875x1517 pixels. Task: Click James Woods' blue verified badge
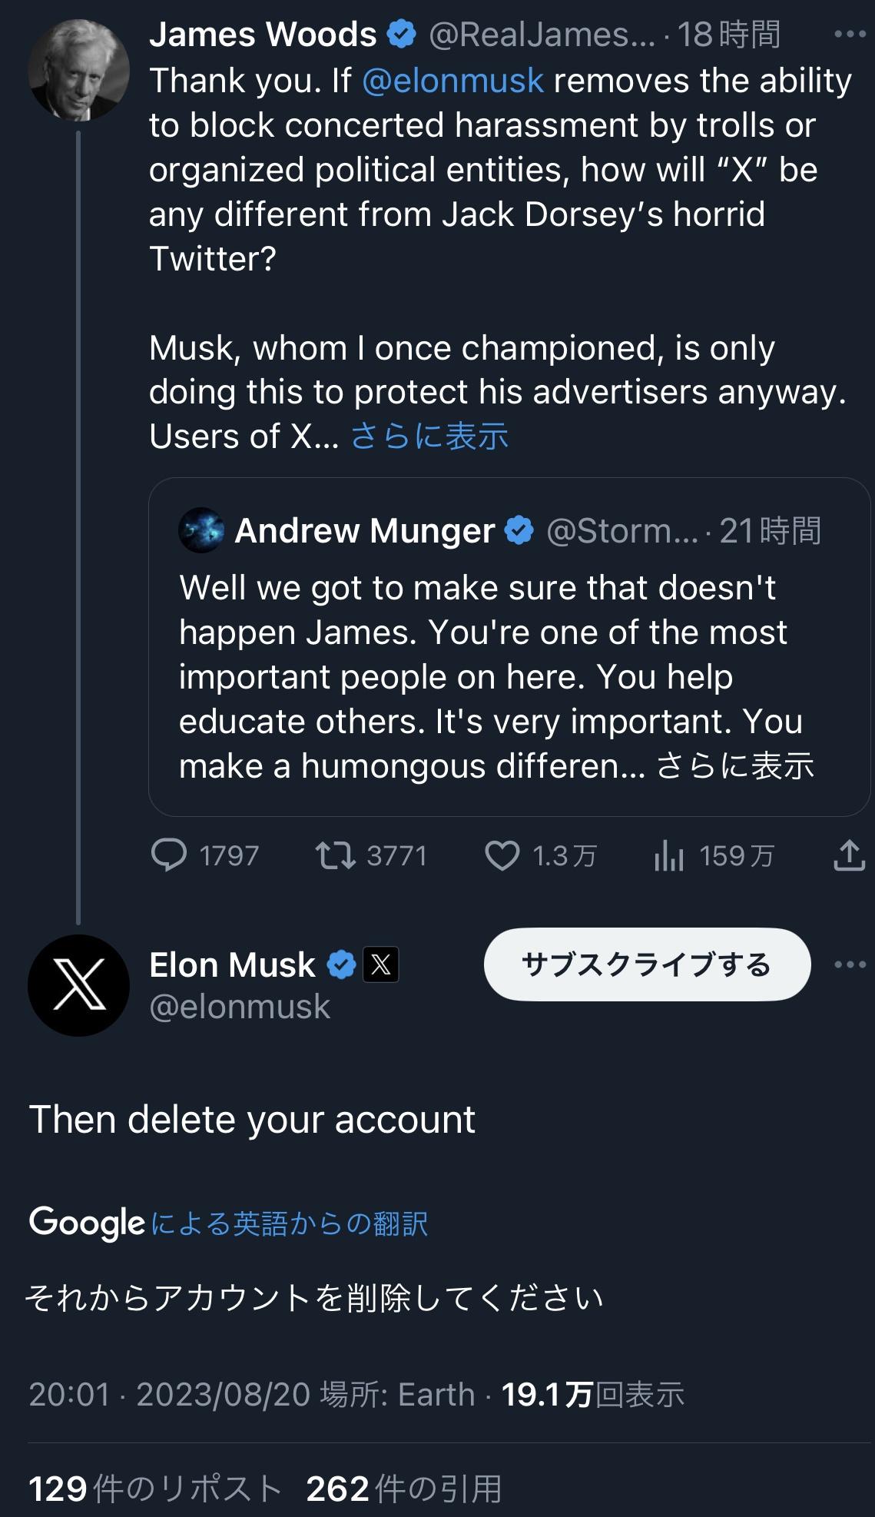click(401, 35)
